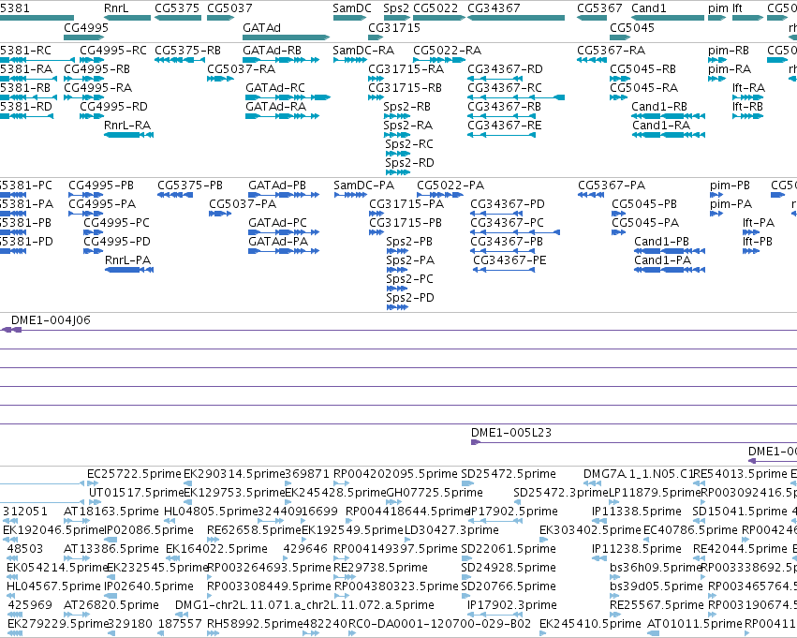Click transcript RnrL-RA label
The width and height of the screenshot is (797, 638).
tap(127, 126)
